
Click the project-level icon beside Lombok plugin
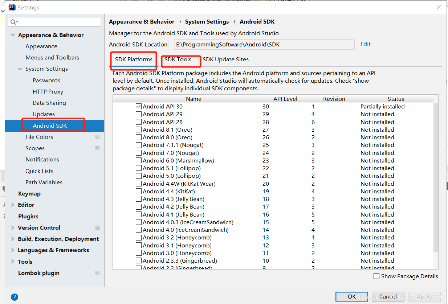(97, 273)
